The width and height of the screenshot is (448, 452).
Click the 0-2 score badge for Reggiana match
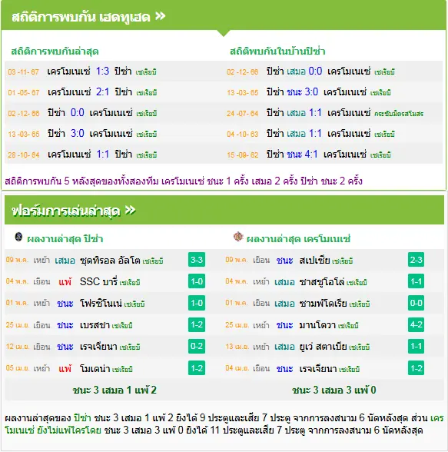(197, 346)
